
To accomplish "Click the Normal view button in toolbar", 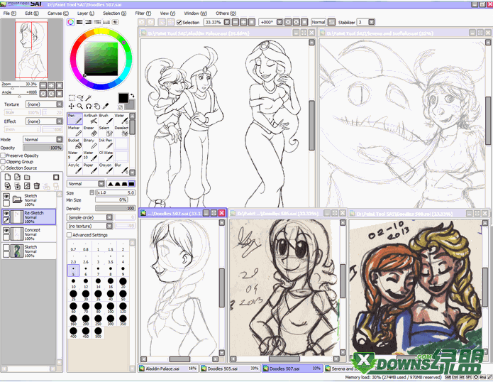I will 318,22.
